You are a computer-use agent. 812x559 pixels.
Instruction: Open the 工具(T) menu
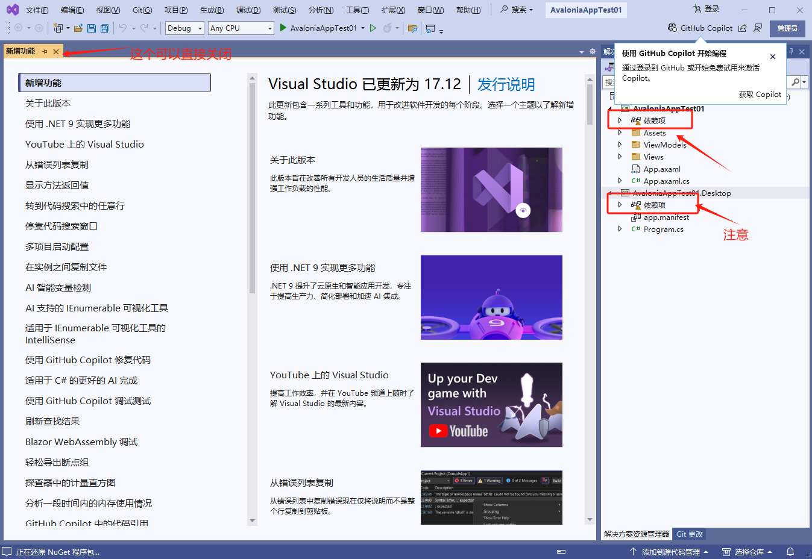point(357,10)
